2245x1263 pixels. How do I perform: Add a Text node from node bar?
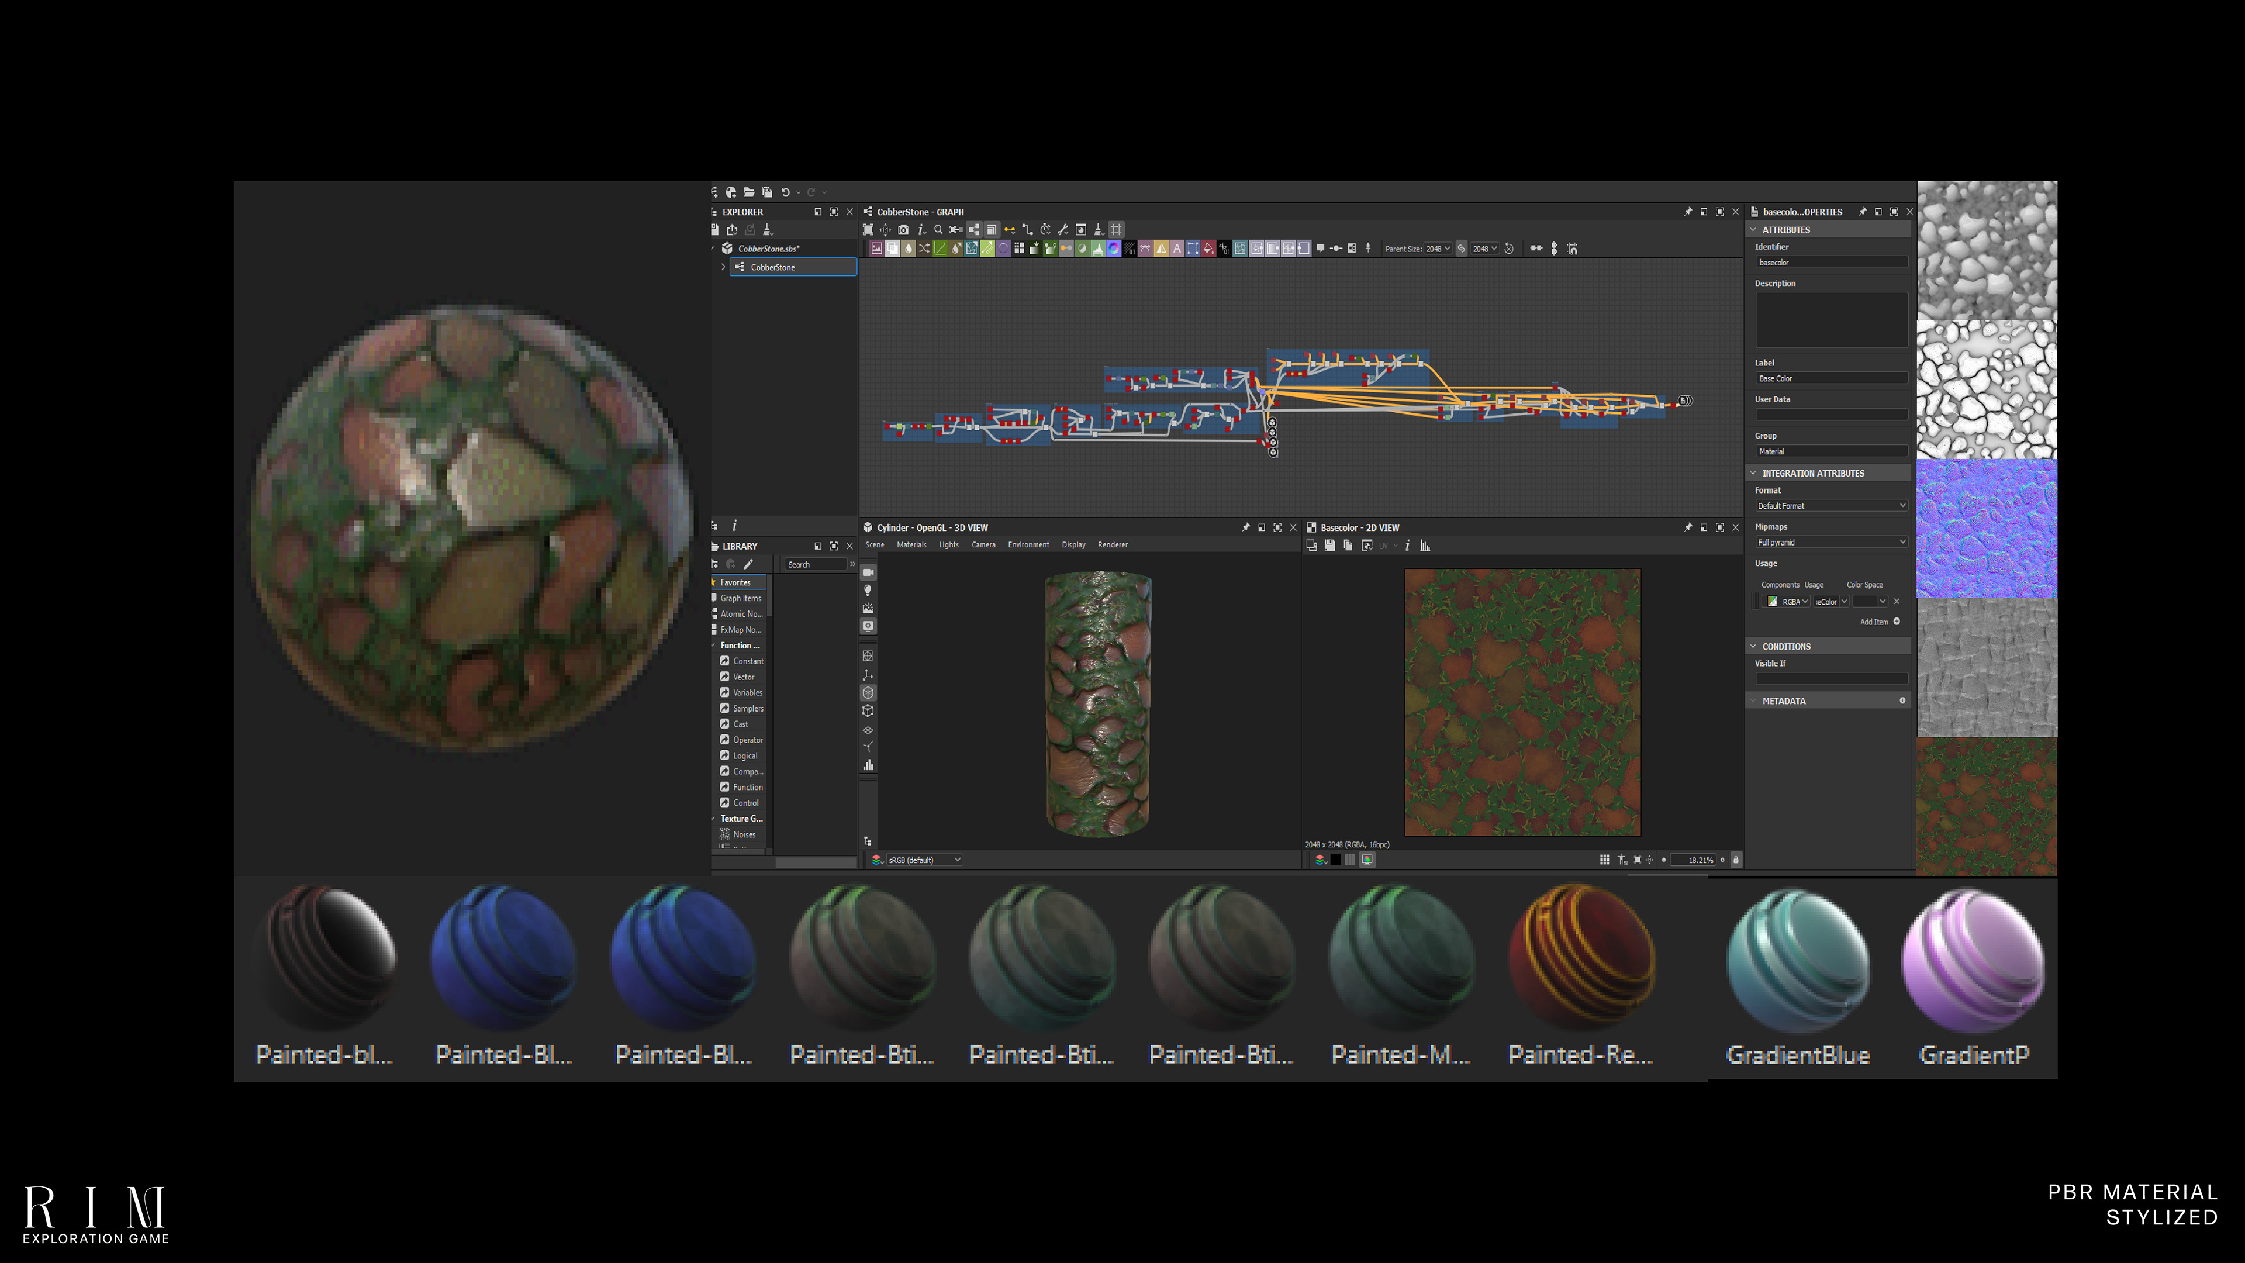click(x=1177, y=249)
